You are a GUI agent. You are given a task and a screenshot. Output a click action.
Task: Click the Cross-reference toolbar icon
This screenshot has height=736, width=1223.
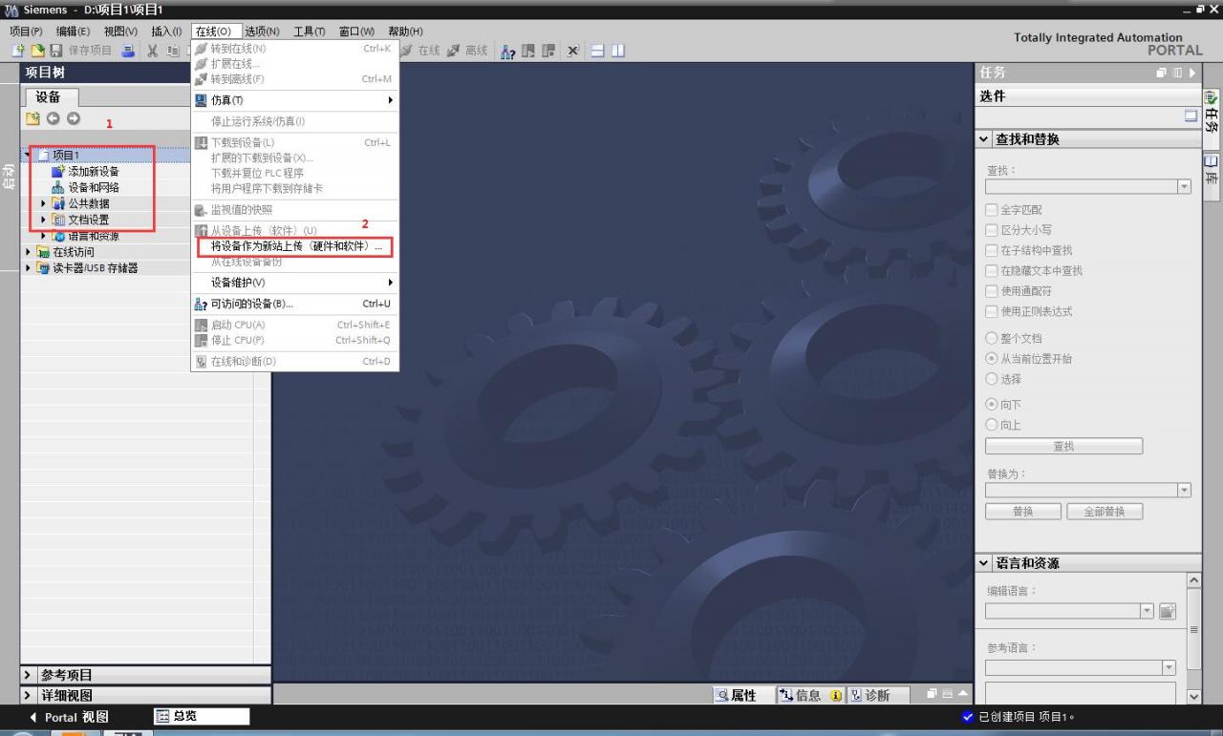[x=573, y=51]
